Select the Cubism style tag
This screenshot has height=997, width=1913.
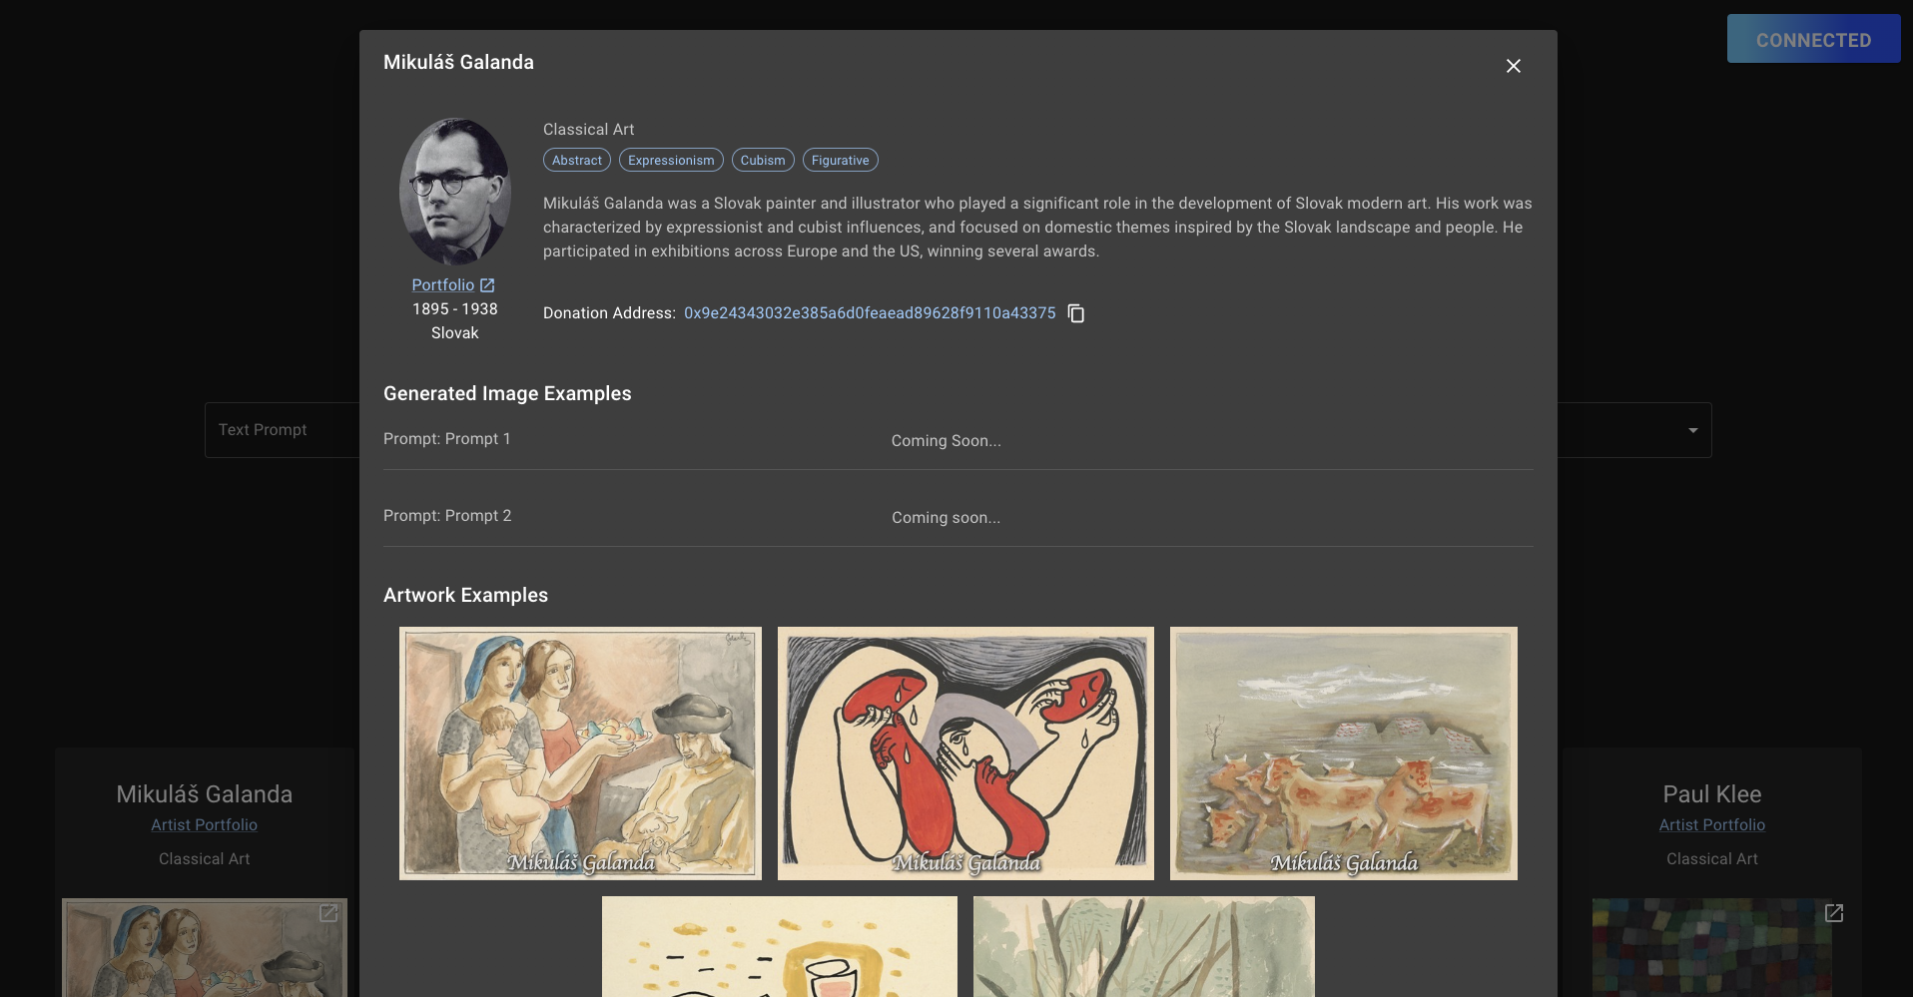point(763,161)
